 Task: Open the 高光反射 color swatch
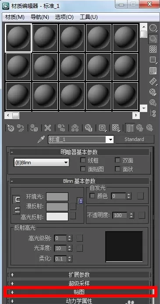[57, 217]
